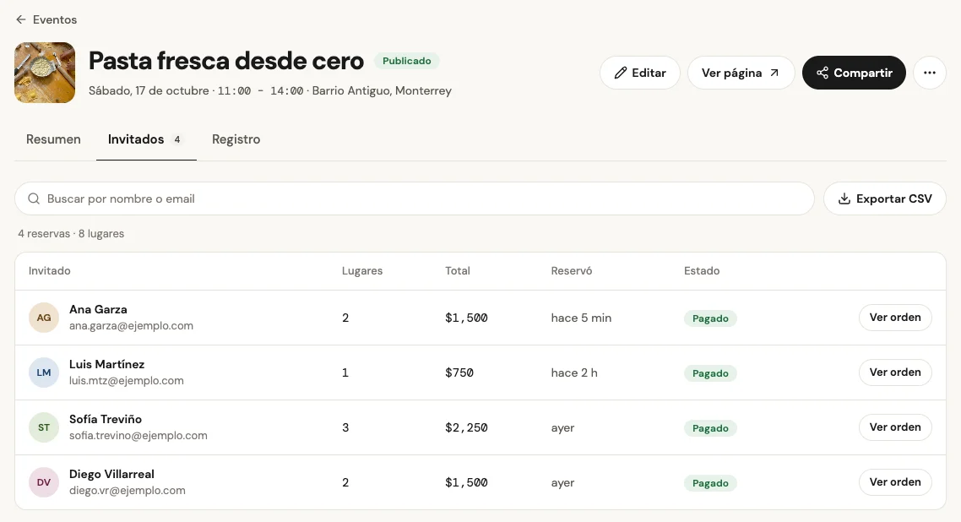View order for Diego Villarreal
The width and height of the screenshot is (961, 522).
tap(895, 482)
